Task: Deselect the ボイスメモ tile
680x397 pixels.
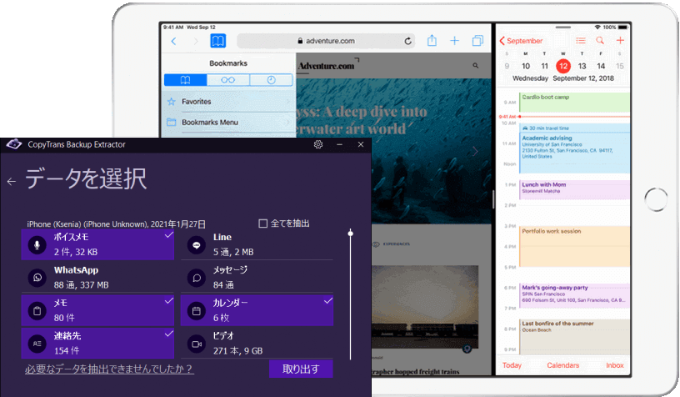Action: [97, 244]
